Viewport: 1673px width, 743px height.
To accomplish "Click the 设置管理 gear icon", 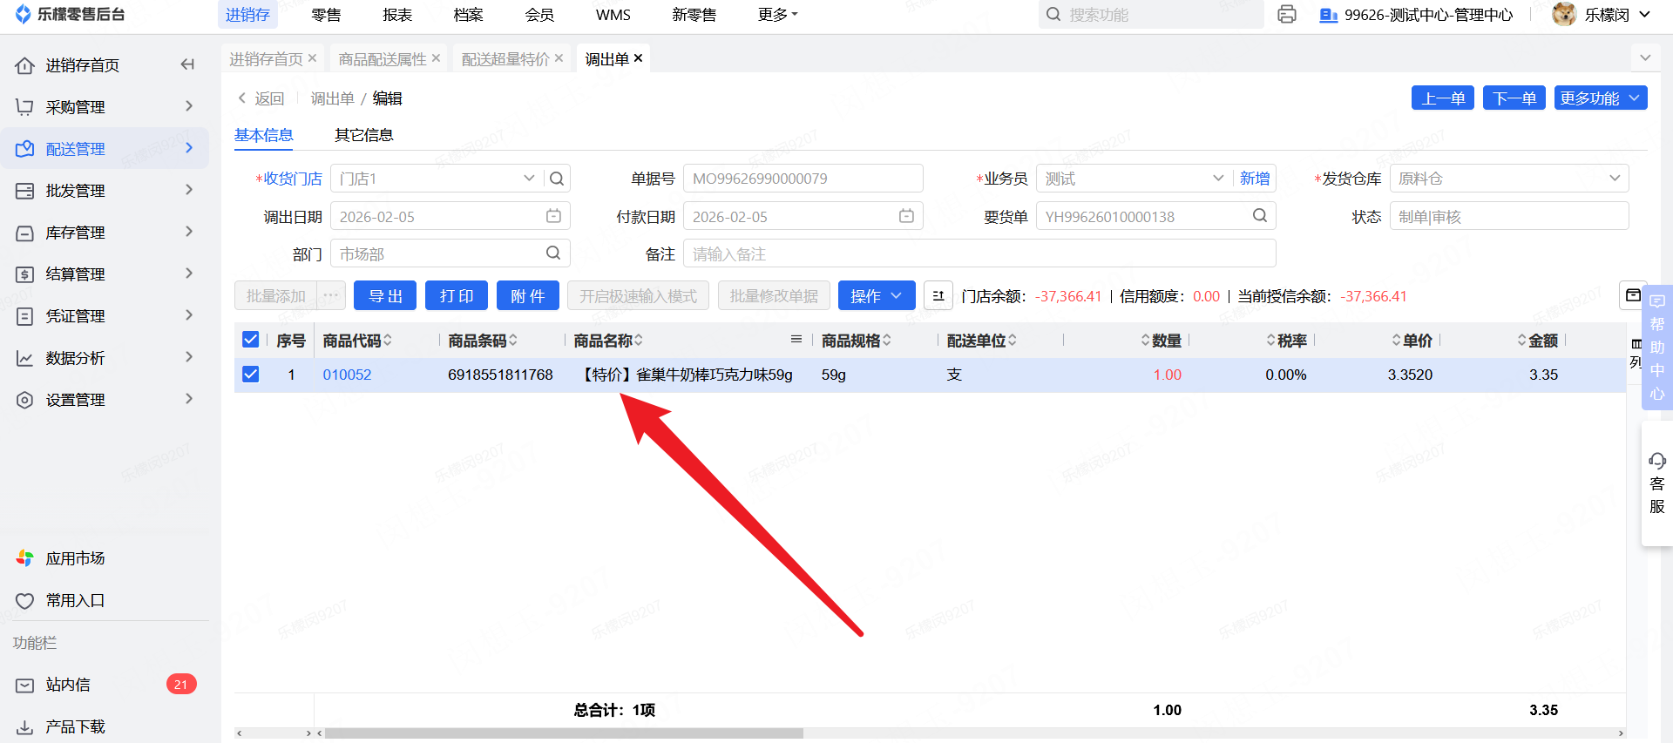I will 24,400.
